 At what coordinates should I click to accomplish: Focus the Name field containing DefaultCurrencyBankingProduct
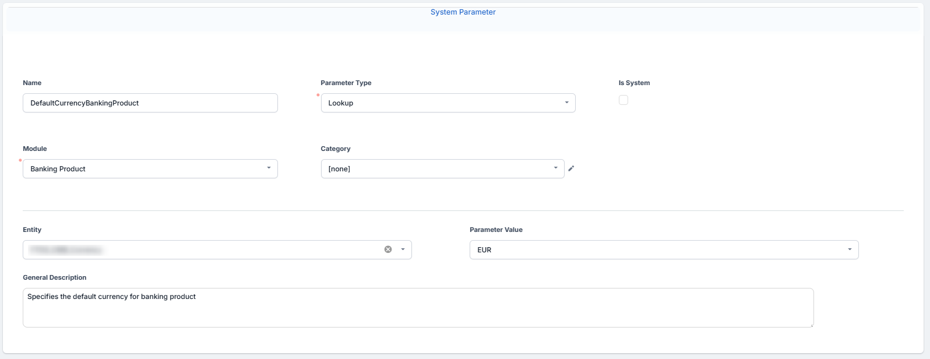150,103
